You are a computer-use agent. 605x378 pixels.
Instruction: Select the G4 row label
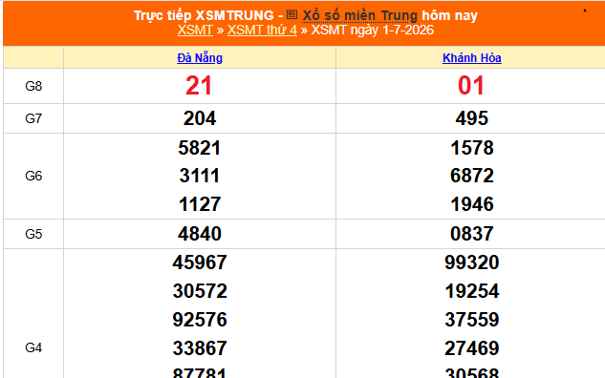pyautogui.click(x=33, y=347)
